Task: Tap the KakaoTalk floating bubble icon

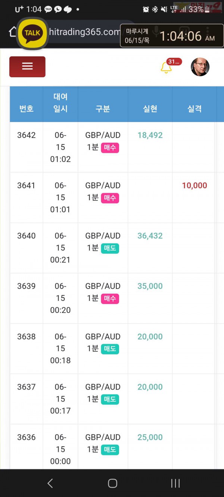Action: (32, 33)
